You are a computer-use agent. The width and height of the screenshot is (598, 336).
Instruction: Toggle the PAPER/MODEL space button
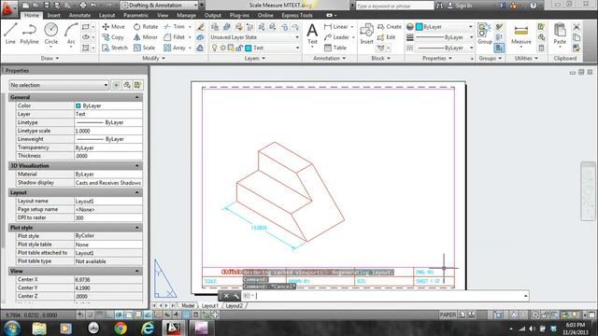point(448,315)
